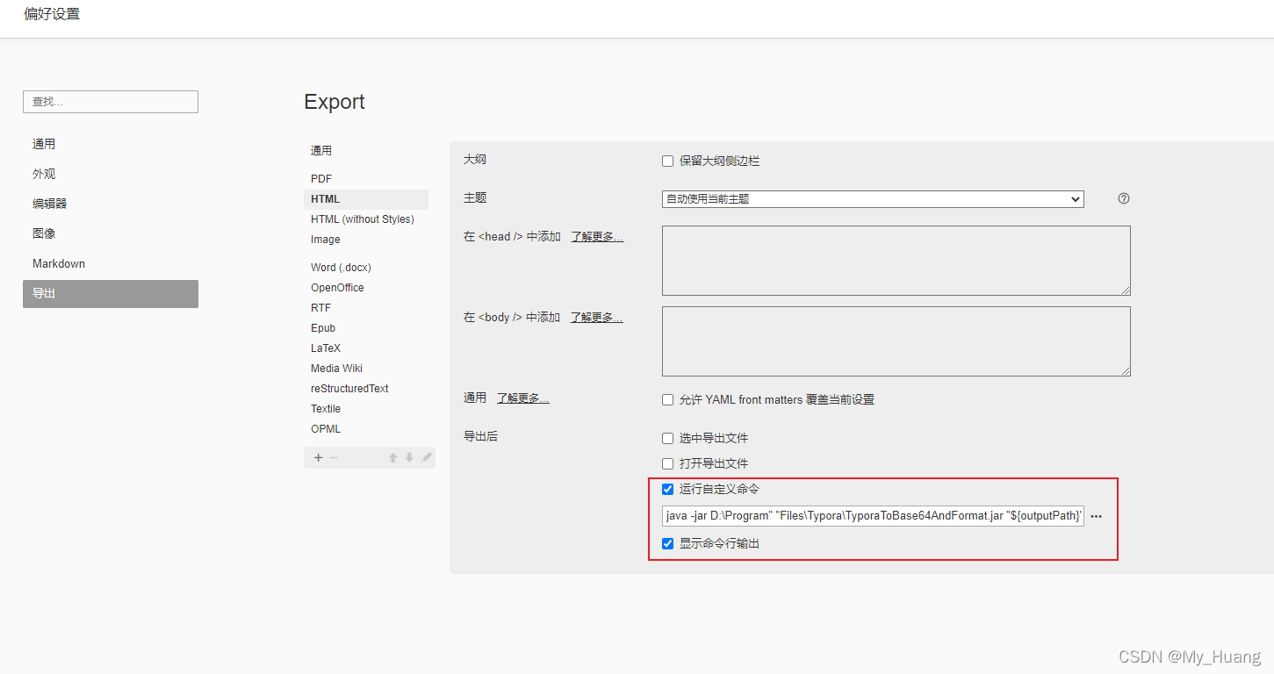
Task: Check 允许 YAML front matters 覆盖当前设置
Action: [667, 399]
